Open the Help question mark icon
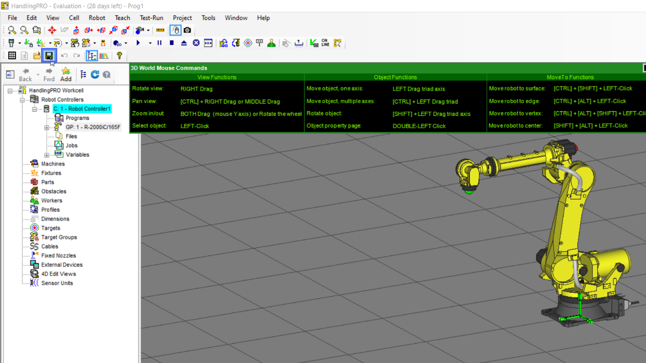 pyautogui.click(x=120, y=55)
